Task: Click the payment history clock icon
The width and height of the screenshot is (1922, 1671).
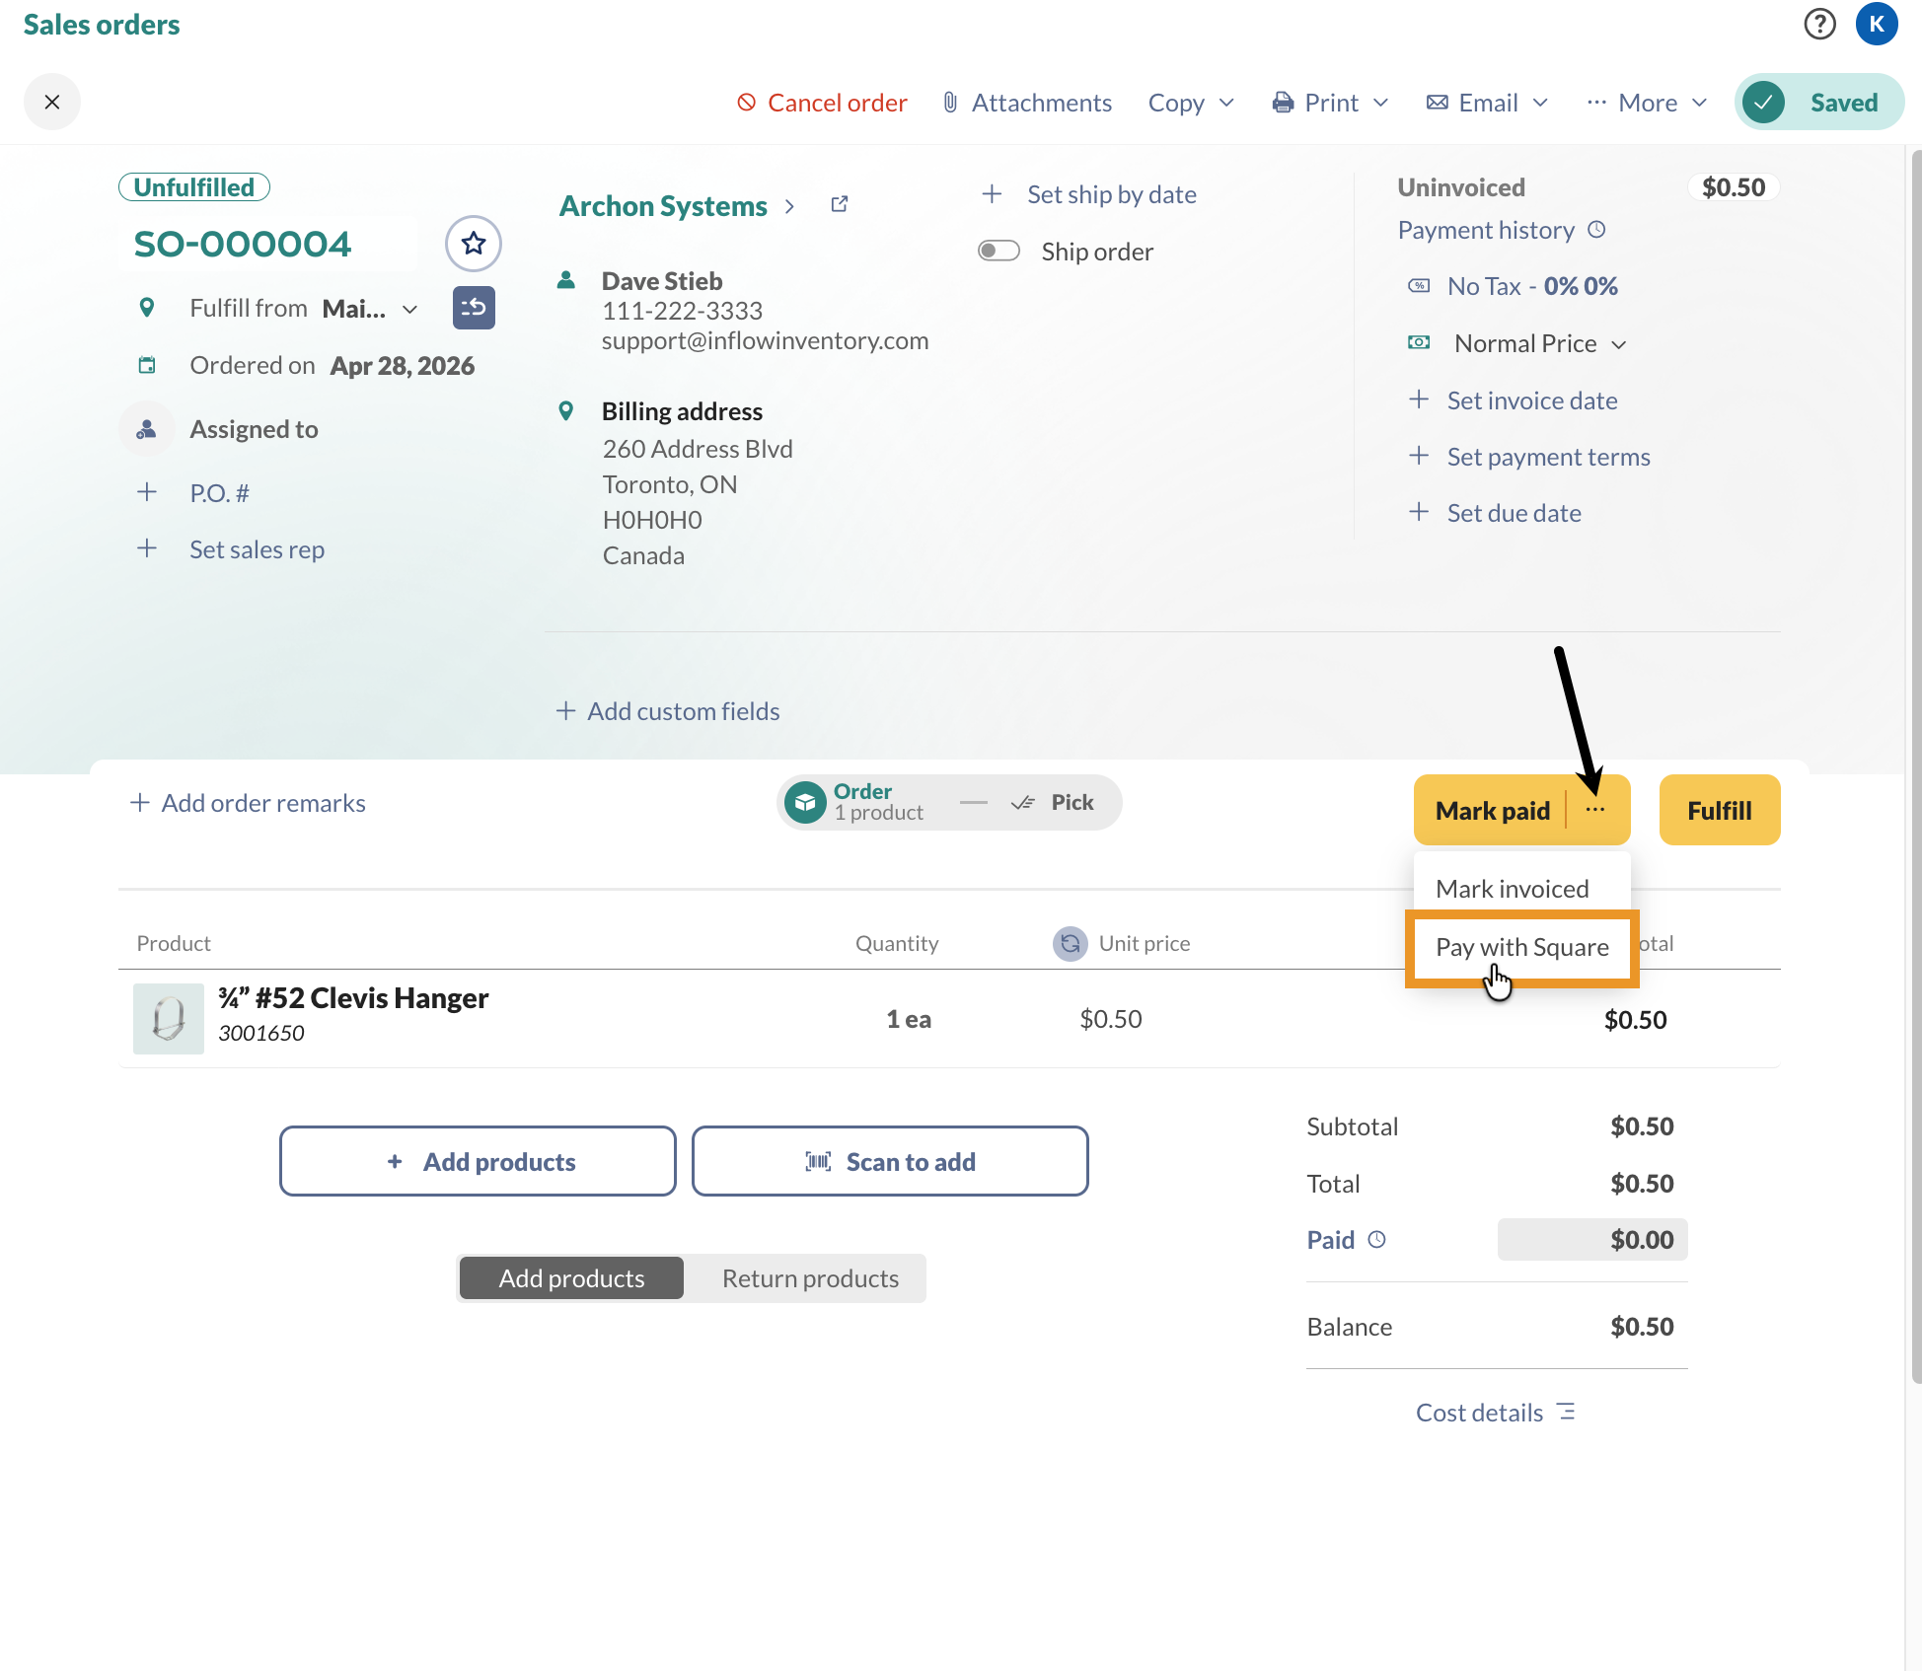Action: click(x=1596, y=230)
